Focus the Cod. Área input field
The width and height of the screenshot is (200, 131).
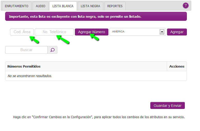22,32
